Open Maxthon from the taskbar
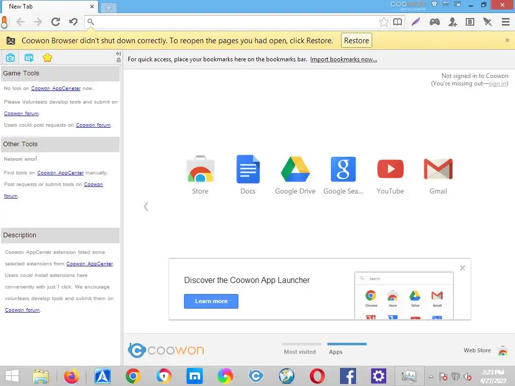The width and height of the screenshot is (515, 386). [x=195, y=376]
